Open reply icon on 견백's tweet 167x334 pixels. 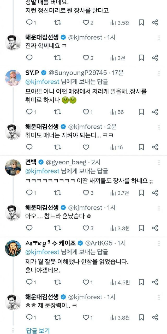(x=29, y=193)
